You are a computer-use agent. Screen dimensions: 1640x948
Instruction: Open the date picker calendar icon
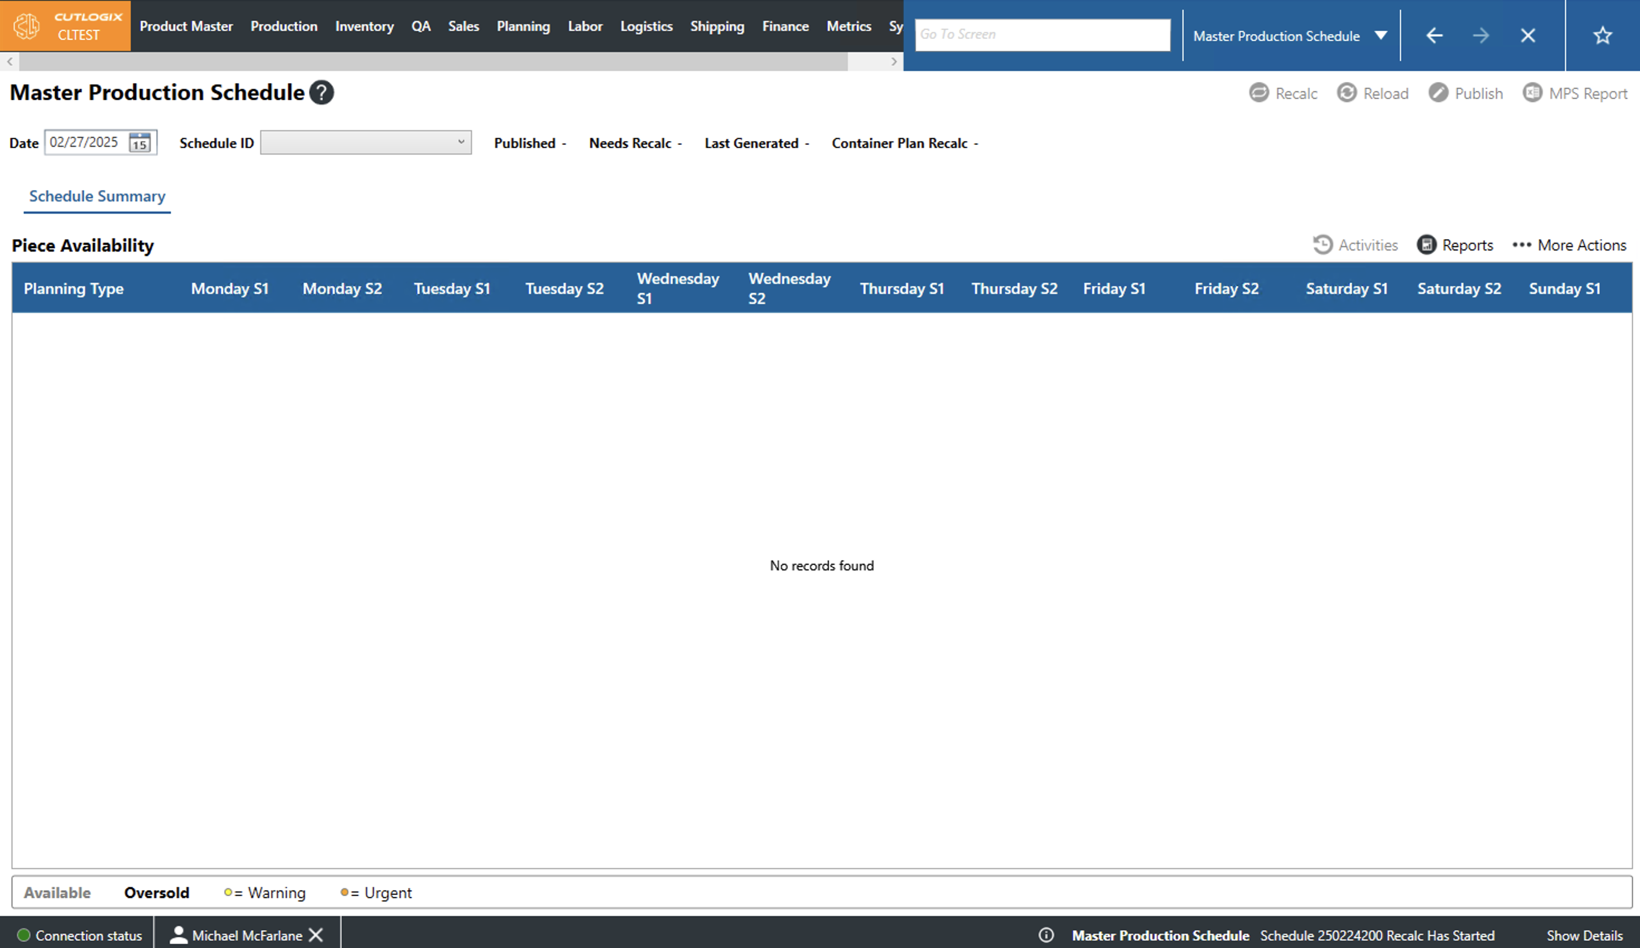(x=140, y=143)
